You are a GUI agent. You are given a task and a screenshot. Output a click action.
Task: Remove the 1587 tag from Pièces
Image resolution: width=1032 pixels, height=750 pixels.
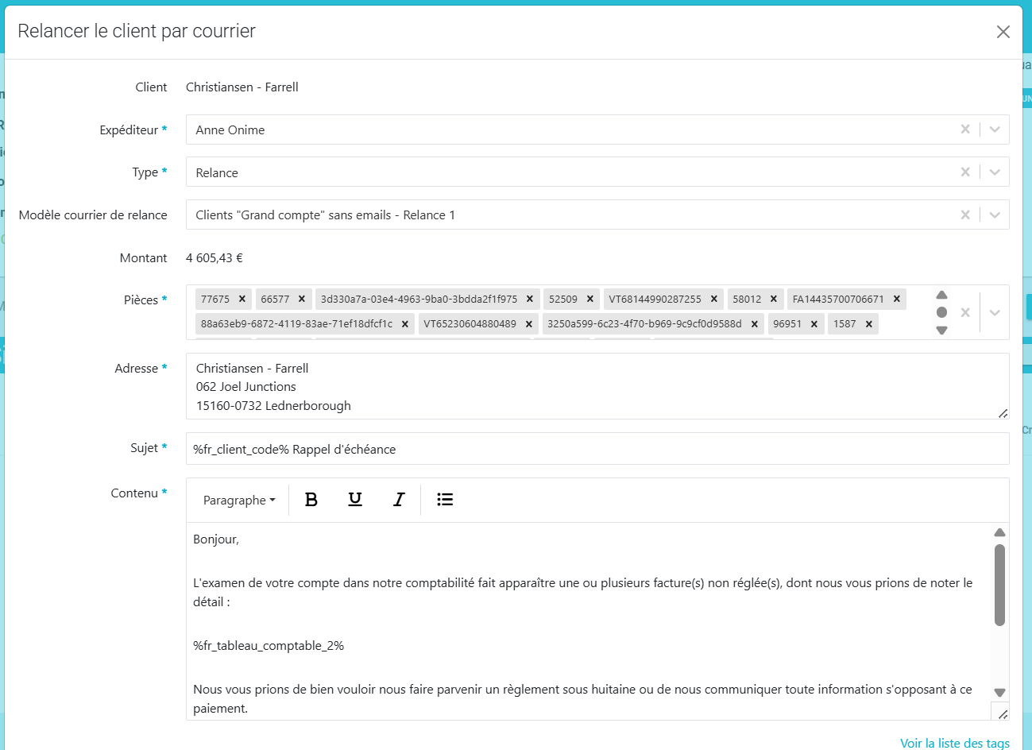(x=869, y=324)
